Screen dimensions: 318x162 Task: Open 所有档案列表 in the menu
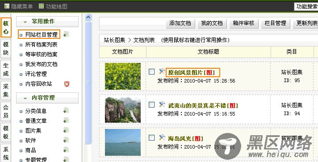click(42, 44)
